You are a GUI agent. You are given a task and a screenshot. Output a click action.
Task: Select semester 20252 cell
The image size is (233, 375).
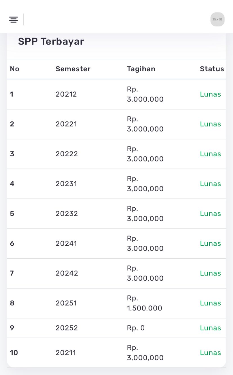point(66,328)
